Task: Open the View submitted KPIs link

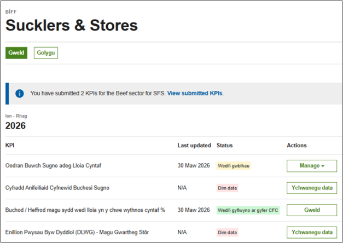Action: [195, 94]
